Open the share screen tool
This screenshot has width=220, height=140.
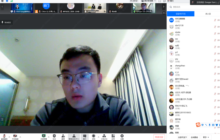tap(43, 136)
